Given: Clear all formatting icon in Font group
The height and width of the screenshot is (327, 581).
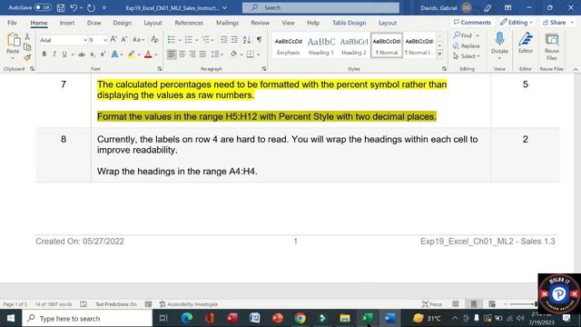Looking at the screenshot, I should [x=154, y=39].
